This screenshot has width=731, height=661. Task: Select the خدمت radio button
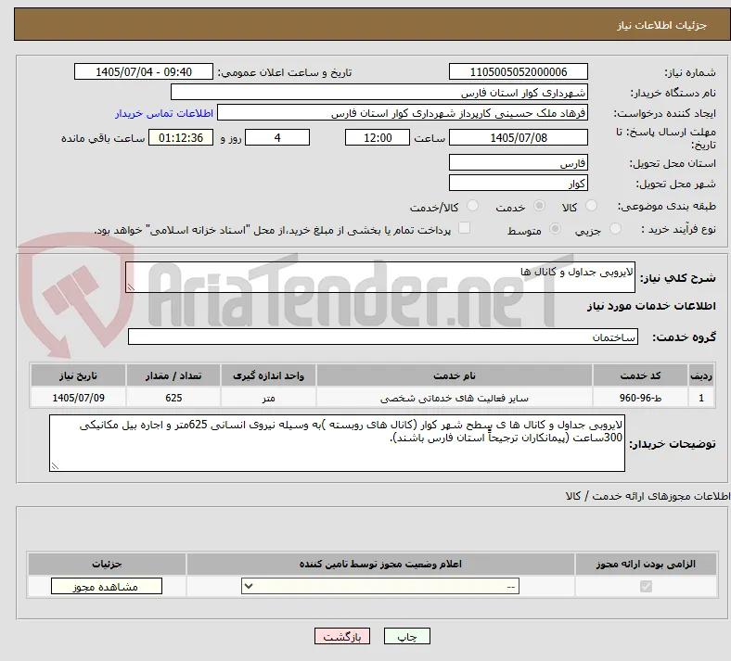pyautogui.click(x=539, y=206)
